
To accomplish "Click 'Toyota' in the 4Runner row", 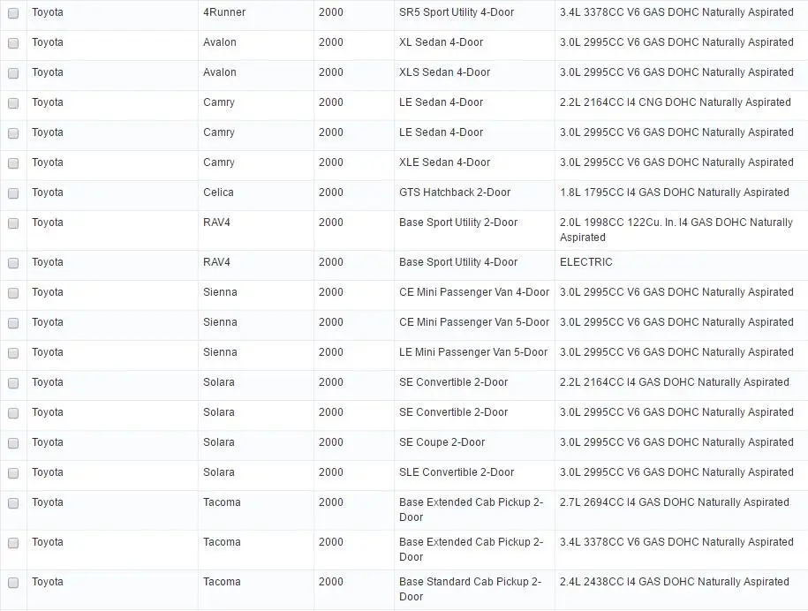I will (48, 12).
